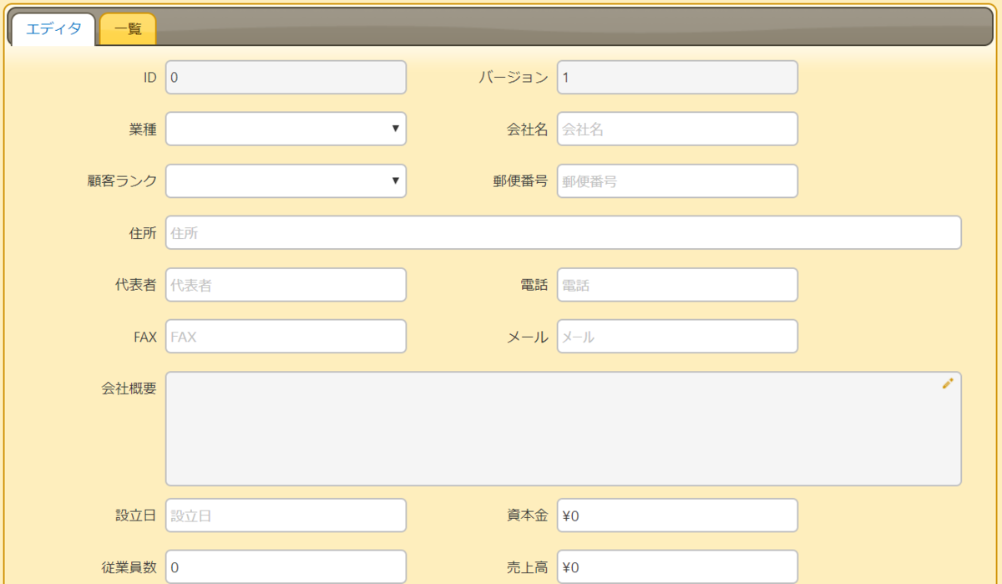Click the ID field
1002x584 pixels.
pos(286,78)
